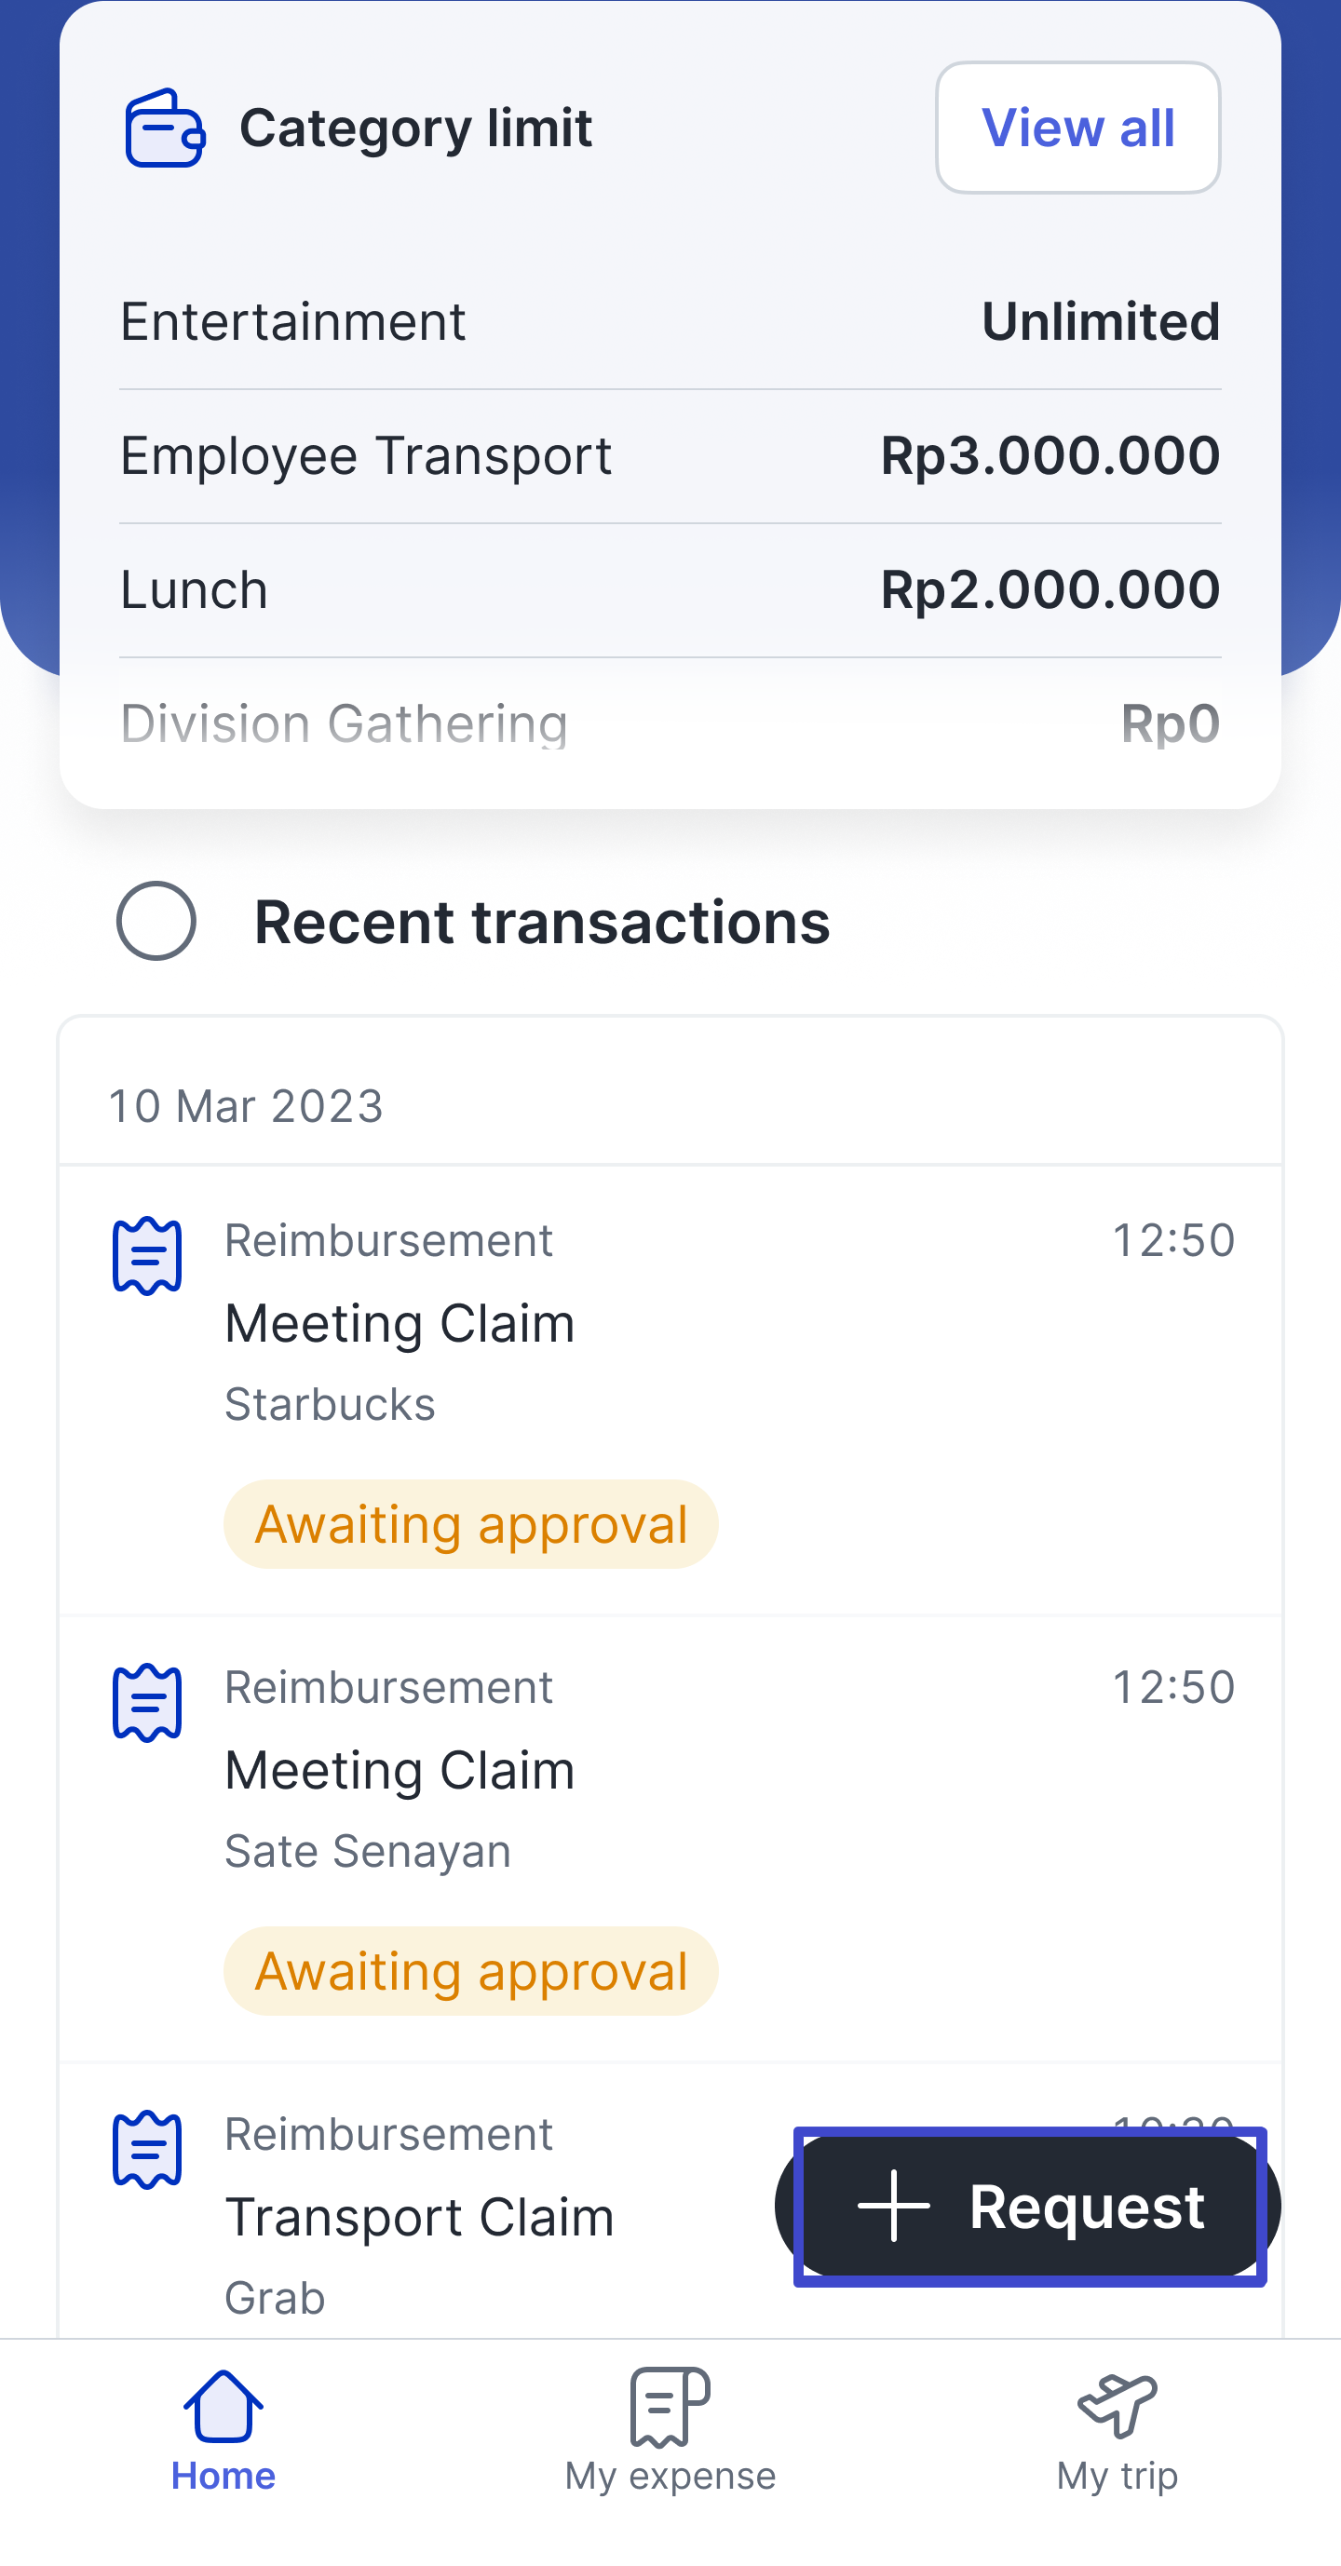1341x2566 pixels.
Task: Tap the Home house icon
Action: (x=223, y=2406)
